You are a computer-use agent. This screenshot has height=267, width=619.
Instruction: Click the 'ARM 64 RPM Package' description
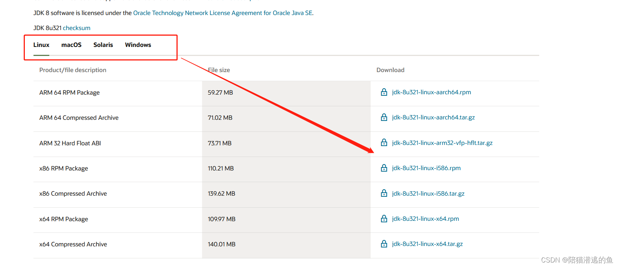(70, 92)
